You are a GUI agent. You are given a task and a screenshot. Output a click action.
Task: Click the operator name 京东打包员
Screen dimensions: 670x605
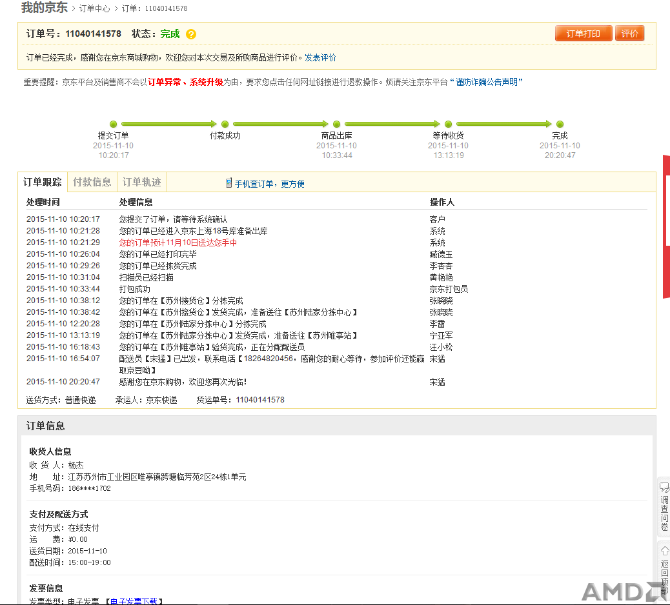[x=449, y=289]
